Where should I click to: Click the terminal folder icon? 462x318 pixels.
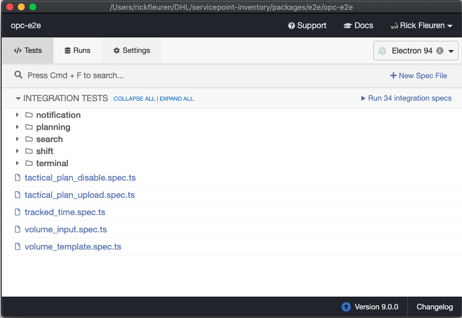(29, 163)
